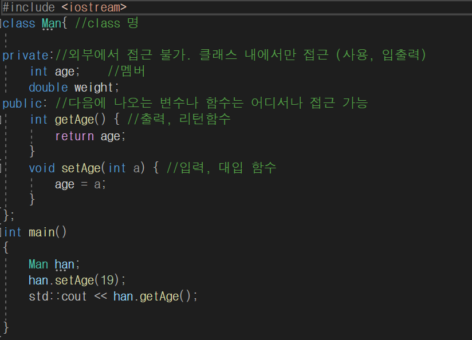Click 'age' in the 'age = a;' statement
The width and height of the screenshot is (472, 340).
pos(64,184)
